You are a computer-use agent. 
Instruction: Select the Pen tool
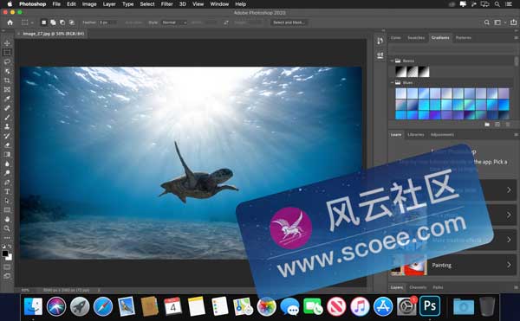click(7, 182)
